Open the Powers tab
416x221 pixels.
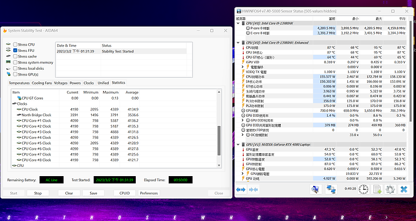pos(75,83)
